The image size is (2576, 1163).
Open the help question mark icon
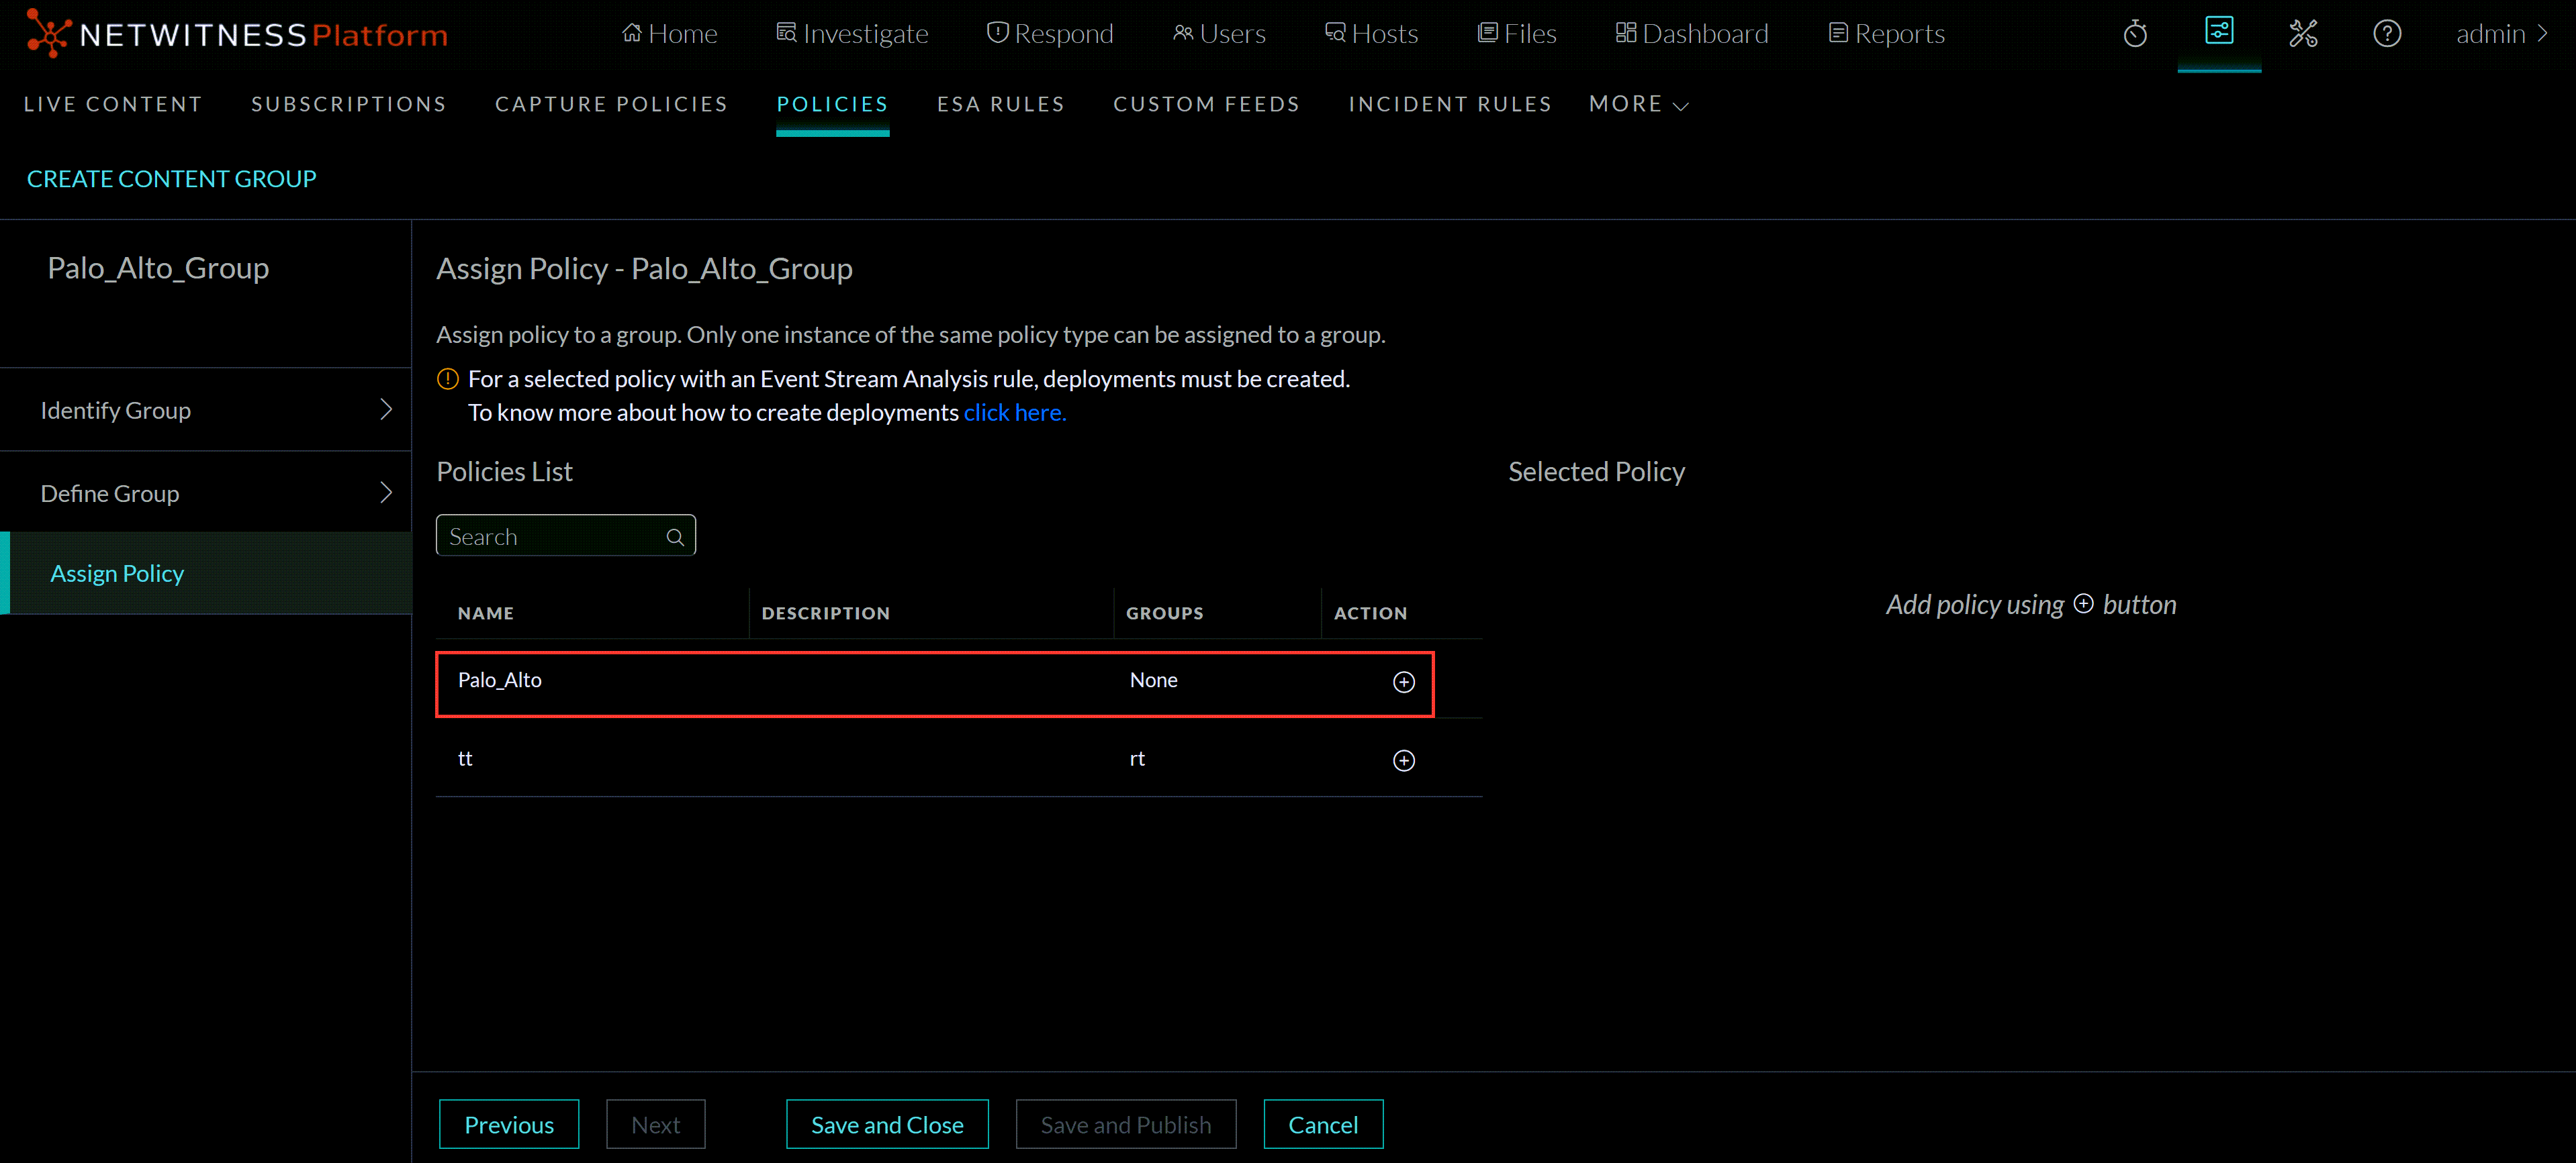point(2387,33)
